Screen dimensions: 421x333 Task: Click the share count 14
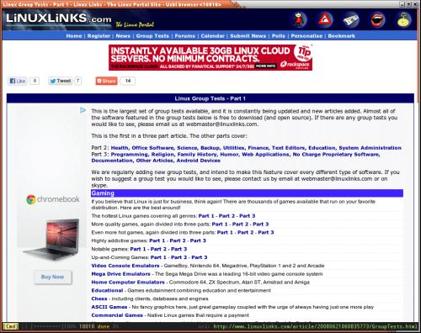tap(128, 81)
